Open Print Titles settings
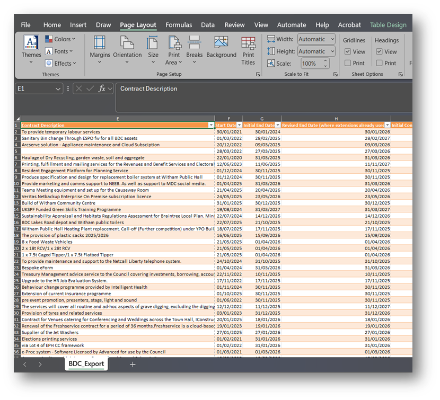 [248, 48]
